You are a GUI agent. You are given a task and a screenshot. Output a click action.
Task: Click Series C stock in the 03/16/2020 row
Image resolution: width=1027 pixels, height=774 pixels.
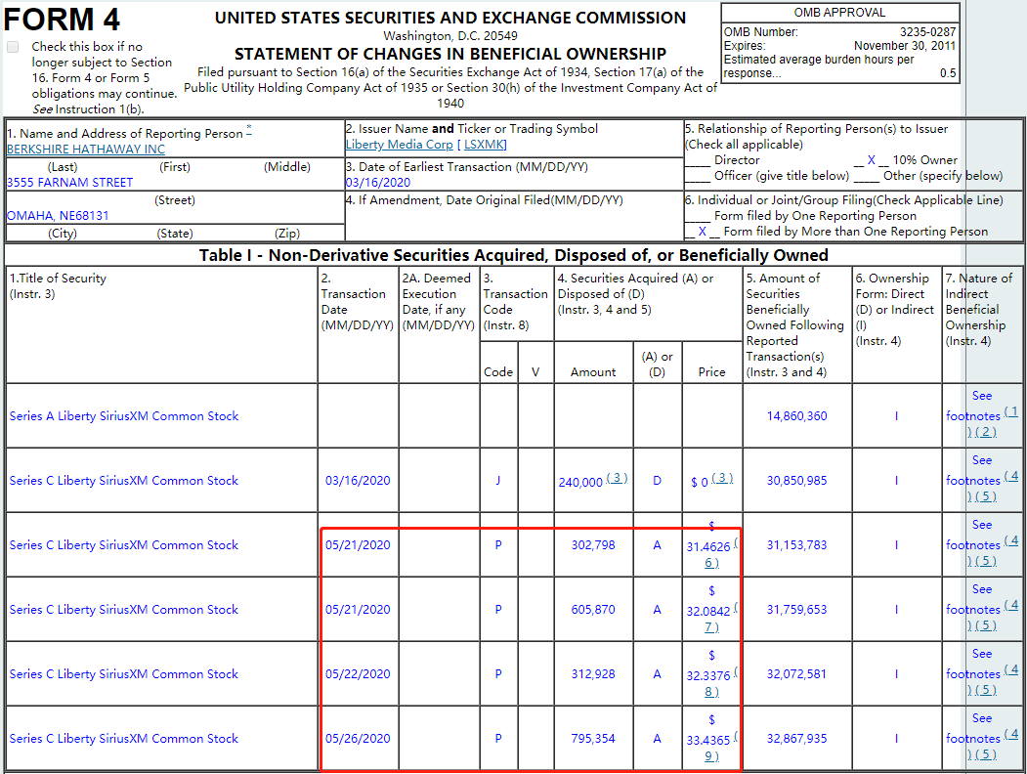click(124, 481)
